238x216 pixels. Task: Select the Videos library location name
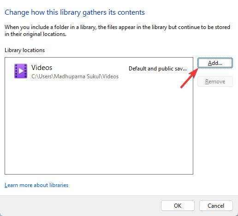pyautogui.click(x=42, y=68)
